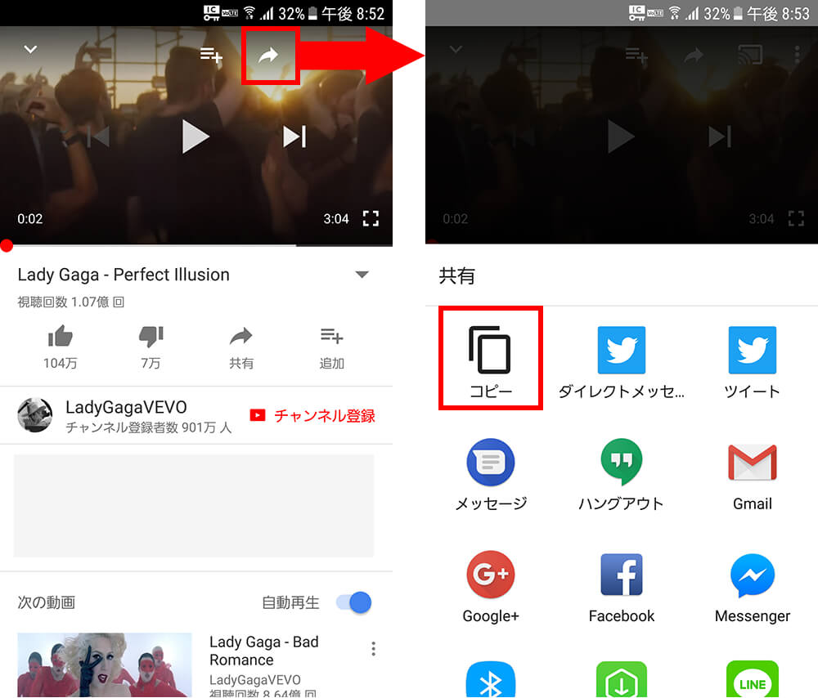Image resolution: width=818 pixels, height=698 pixels.
Task: Tap the 0:02 elapsed time in left player
Action: (x=29, y=219)
